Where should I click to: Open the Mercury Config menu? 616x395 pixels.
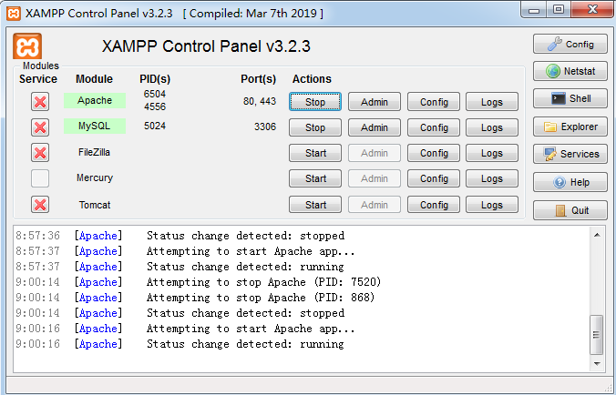(434, 178)
